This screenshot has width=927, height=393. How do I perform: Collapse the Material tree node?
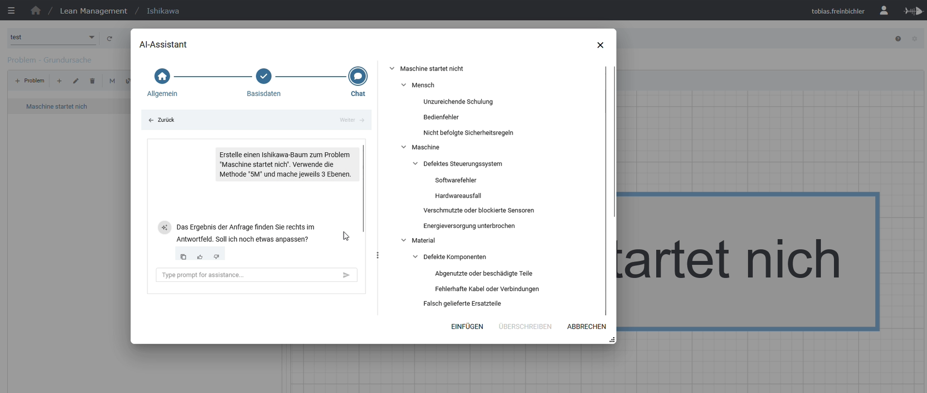pyautogui.click(x=404, y=241)
